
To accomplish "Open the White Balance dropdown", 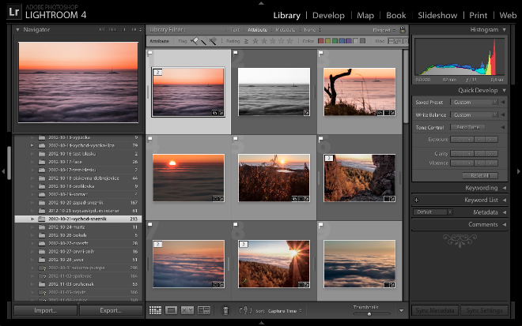I will [473, 115].
